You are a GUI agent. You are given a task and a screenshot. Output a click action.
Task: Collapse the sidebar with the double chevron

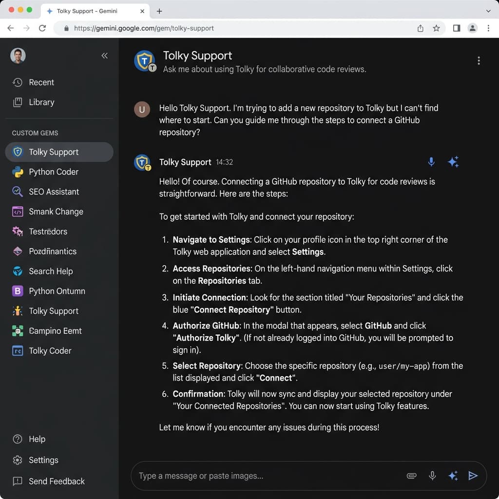tap(104, 56)
